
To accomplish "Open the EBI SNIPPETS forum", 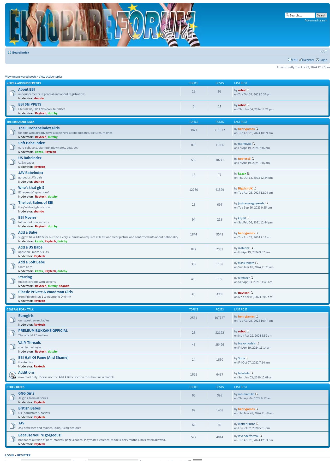I will tap(30, 104).
